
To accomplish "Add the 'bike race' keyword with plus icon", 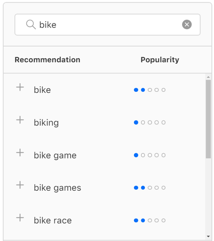I will tap(20, 217).
